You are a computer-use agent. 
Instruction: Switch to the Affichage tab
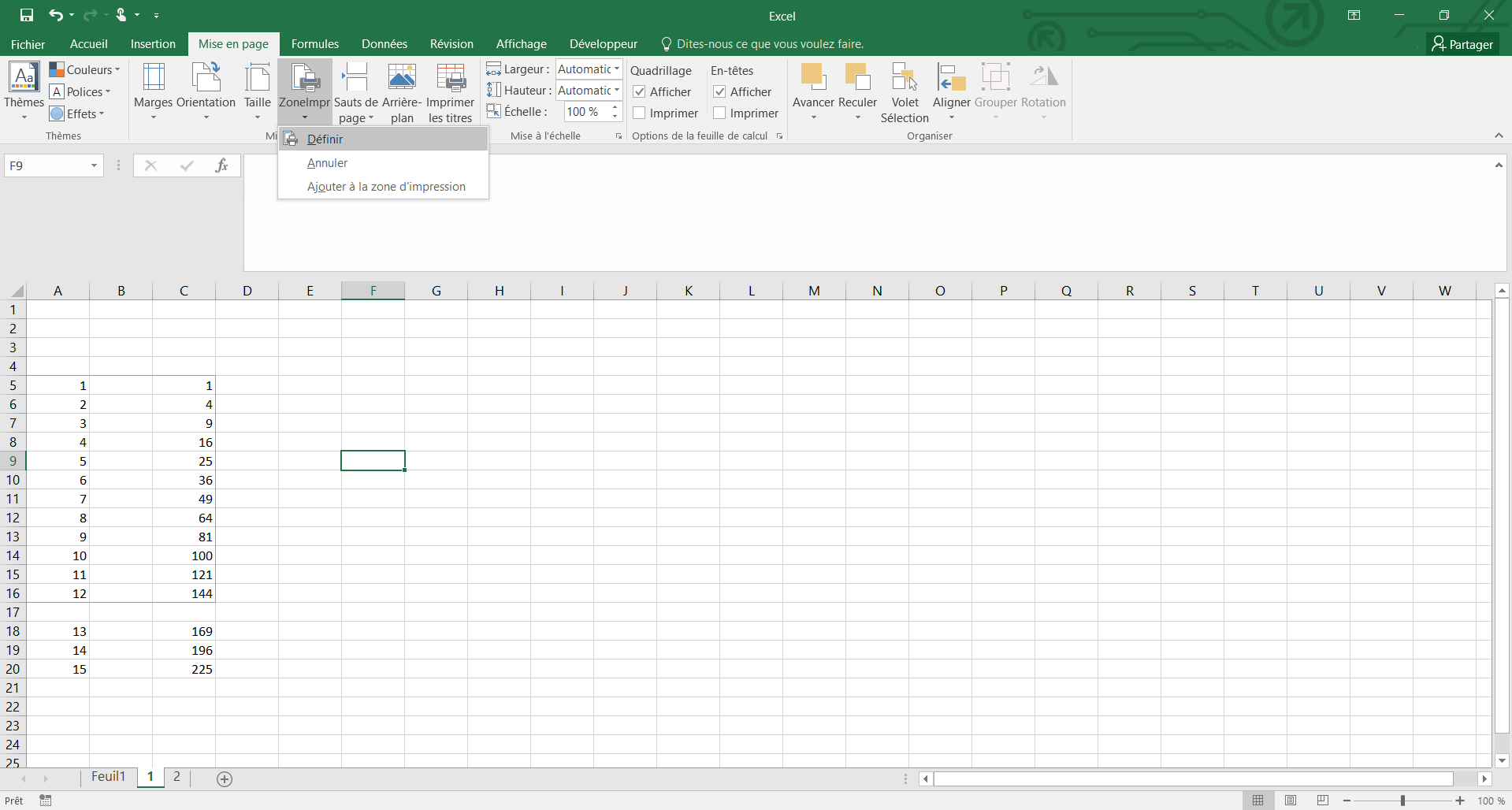point(521,44)
